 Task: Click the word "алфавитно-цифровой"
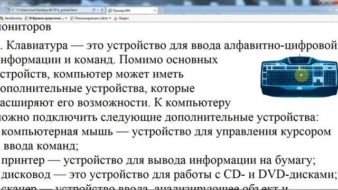click(x=280, y=46)
